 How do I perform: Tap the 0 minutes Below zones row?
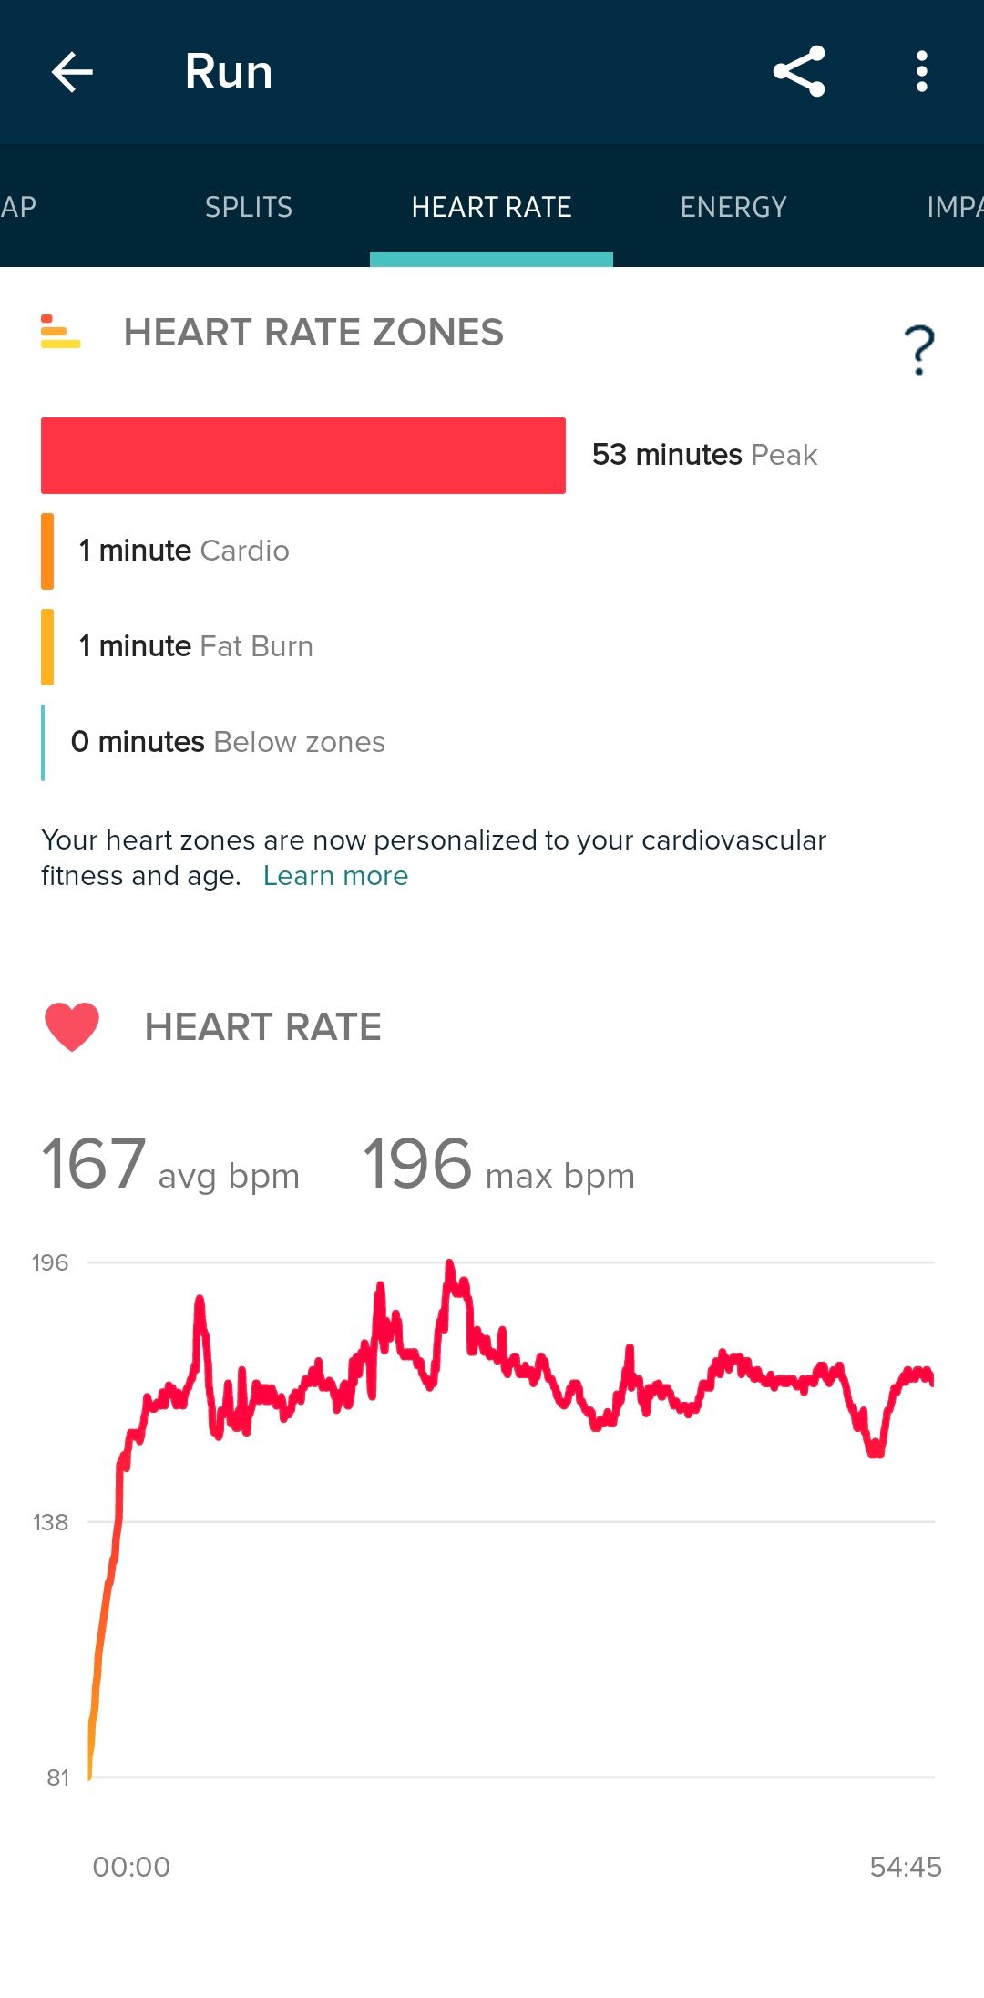coord(228,742)
